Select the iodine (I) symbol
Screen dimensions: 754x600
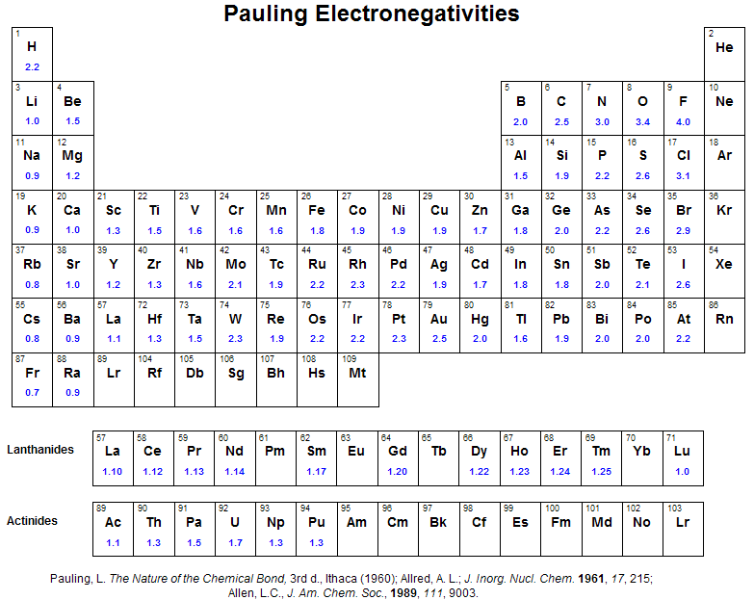684,264
